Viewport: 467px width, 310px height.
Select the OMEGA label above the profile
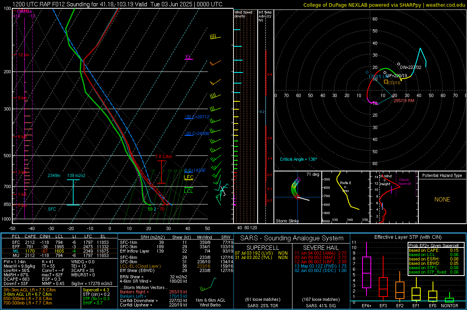[x=24, y=11]
